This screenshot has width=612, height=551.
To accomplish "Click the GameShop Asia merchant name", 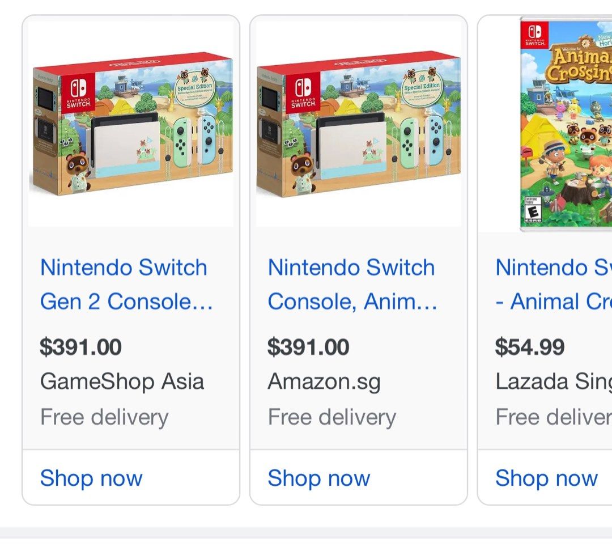I will pyautogui.click(x=122, y=382).
